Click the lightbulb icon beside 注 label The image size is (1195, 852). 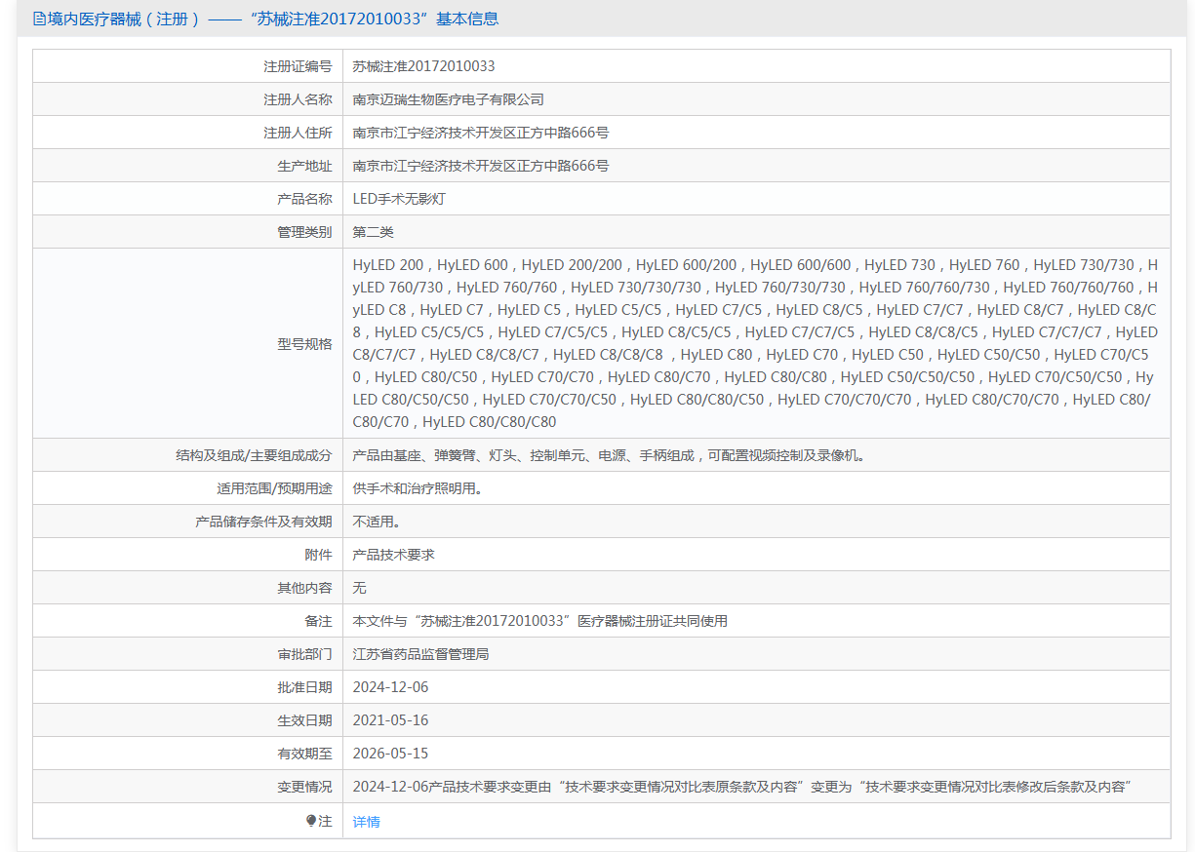(x=311, y=821)
